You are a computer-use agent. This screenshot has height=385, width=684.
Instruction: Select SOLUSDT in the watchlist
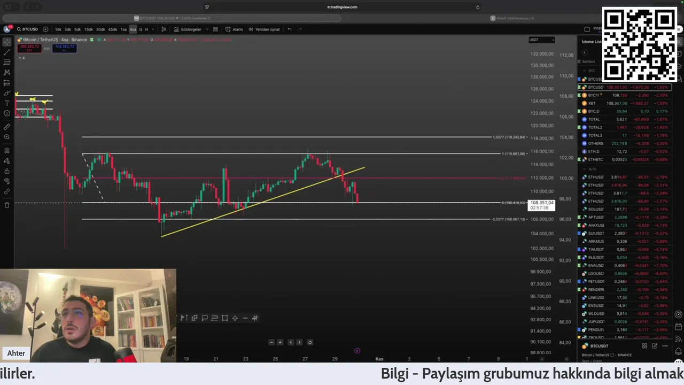coord(624,209)
